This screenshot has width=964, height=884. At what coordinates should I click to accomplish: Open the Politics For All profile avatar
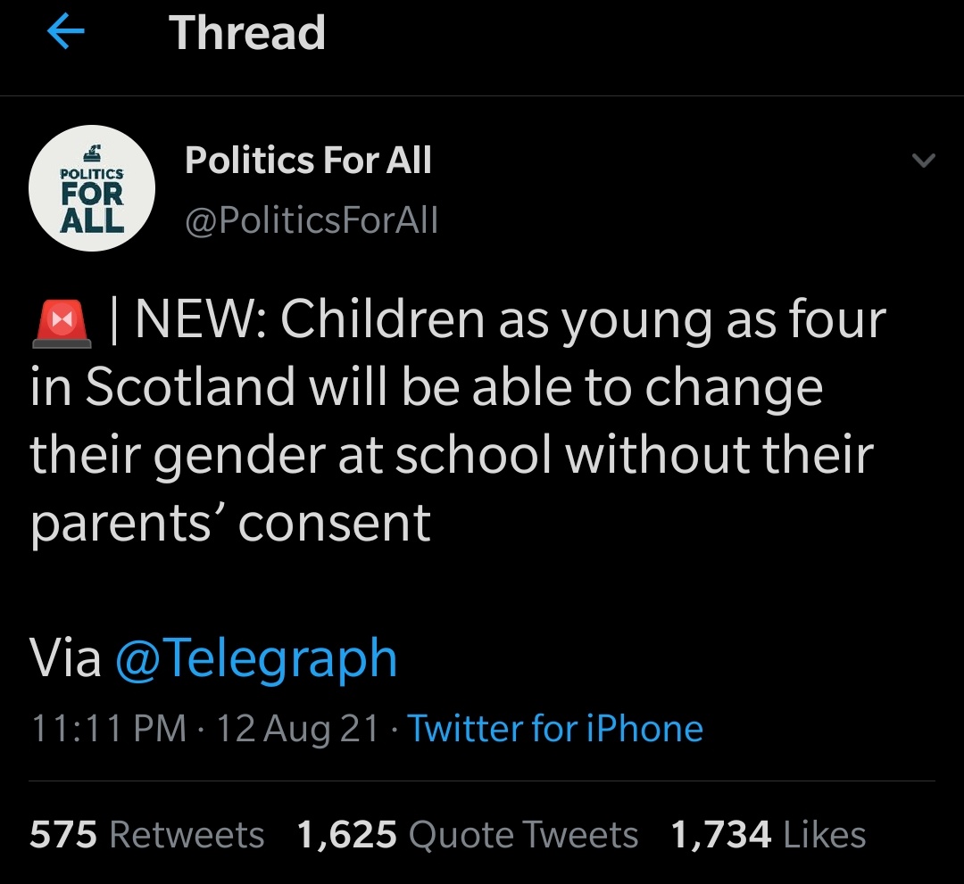[x=93, y=188]
